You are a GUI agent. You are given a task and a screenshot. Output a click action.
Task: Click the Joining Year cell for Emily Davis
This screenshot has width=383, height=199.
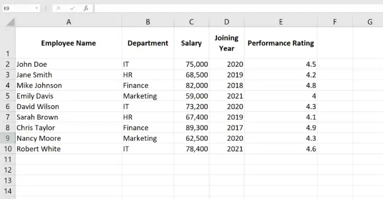point(226,96)
